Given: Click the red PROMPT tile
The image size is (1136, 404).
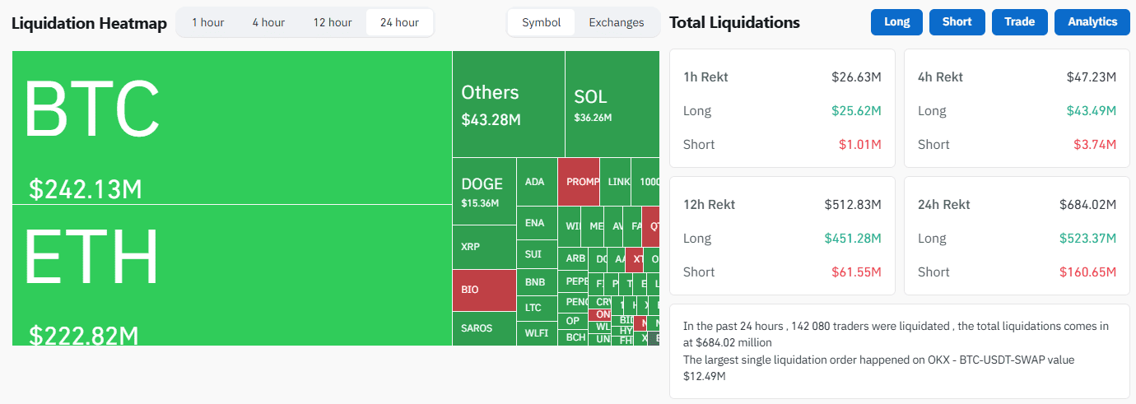Looking at the screenshot, I should 578,181.
